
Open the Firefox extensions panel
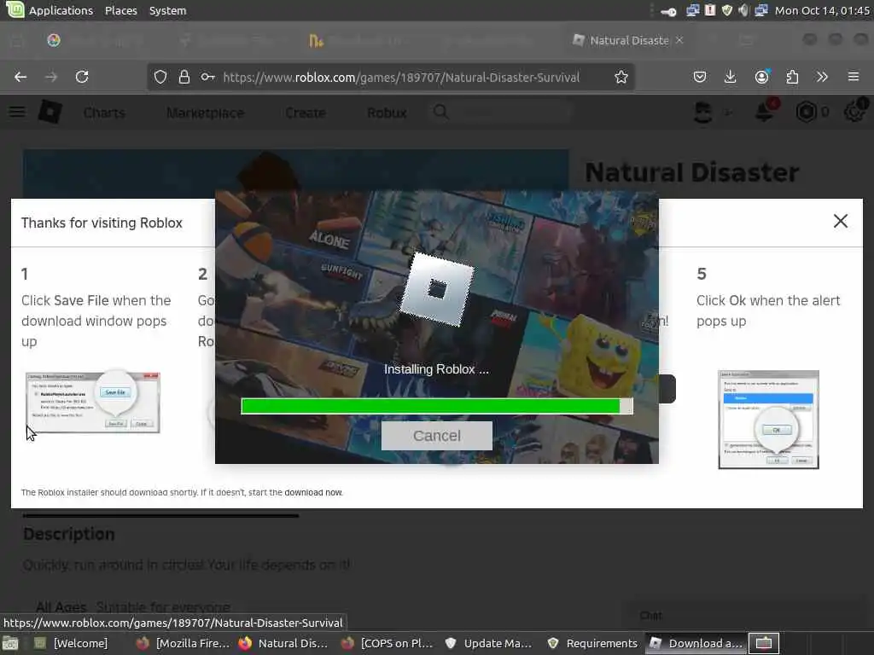(x=792, y=77)
